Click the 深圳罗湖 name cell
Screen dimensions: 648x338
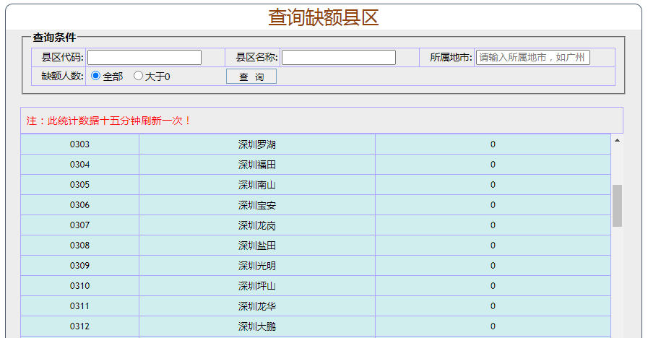[257, 144]
